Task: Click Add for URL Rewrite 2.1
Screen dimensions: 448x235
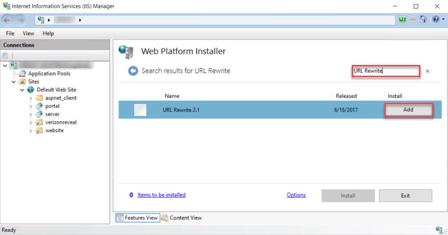Action: pos(408,110)
